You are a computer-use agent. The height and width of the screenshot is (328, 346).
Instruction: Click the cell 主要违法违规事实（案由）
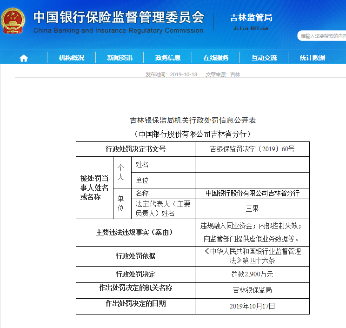(135, 233)
